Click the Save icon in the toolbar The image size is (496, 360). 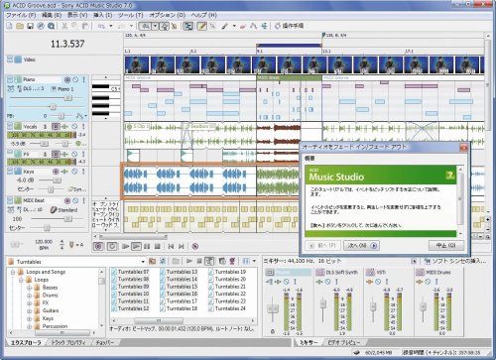30,26
